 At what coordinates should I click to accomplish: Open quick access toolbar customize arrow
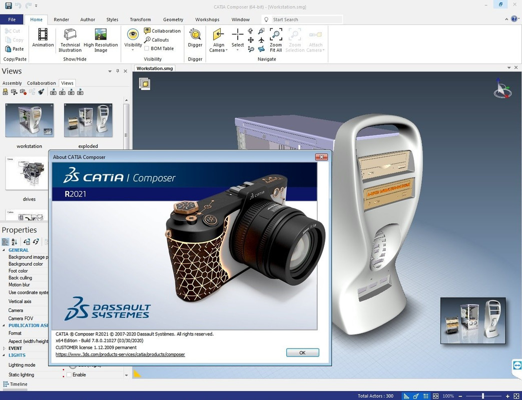coord(37,5)
